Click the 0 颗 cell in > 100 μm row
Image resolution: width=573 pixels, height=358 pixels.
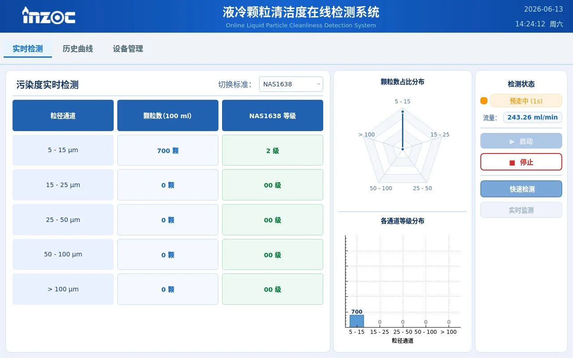click(168, 289)
